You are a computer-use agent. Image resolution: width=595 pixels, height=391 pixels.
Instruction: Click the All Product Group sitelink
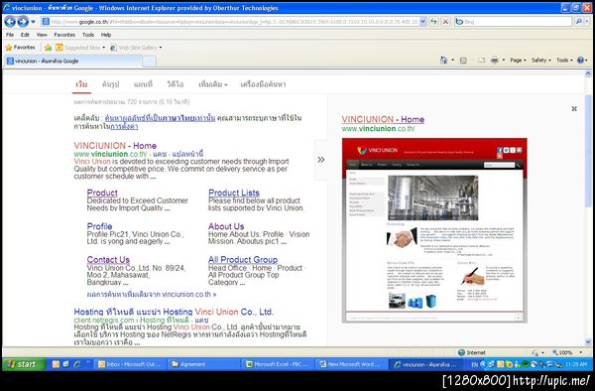coord(243,260)
